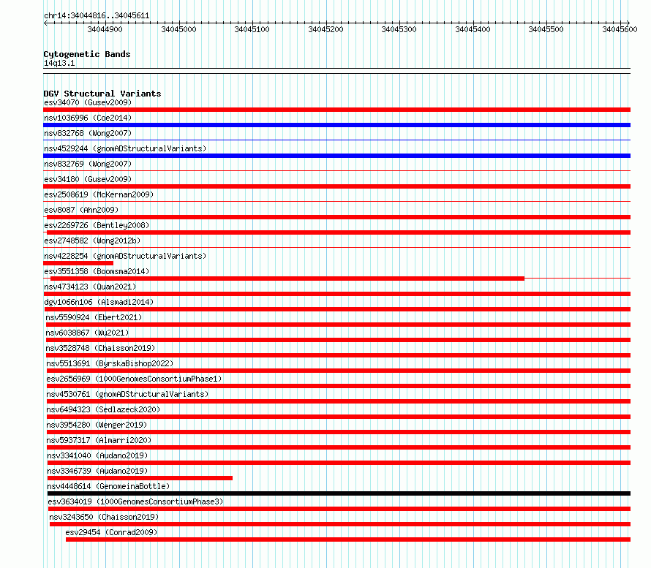Image resolution: width=651 pixels, height=568 pixels.
Task: Click ruler position 34045500
Action: point(546,29)
